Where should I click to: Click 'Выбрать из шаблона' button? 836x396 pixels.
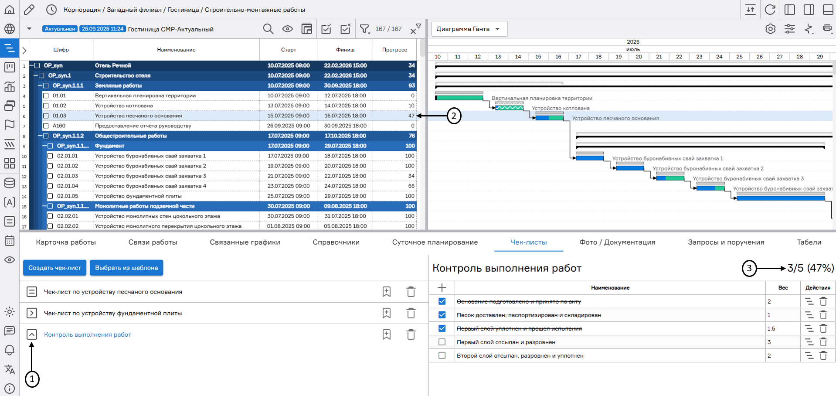coord(126,268)
